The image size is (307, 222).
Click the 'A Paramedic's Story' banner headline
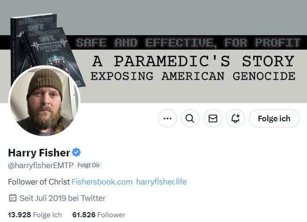(x=193, y=61)
